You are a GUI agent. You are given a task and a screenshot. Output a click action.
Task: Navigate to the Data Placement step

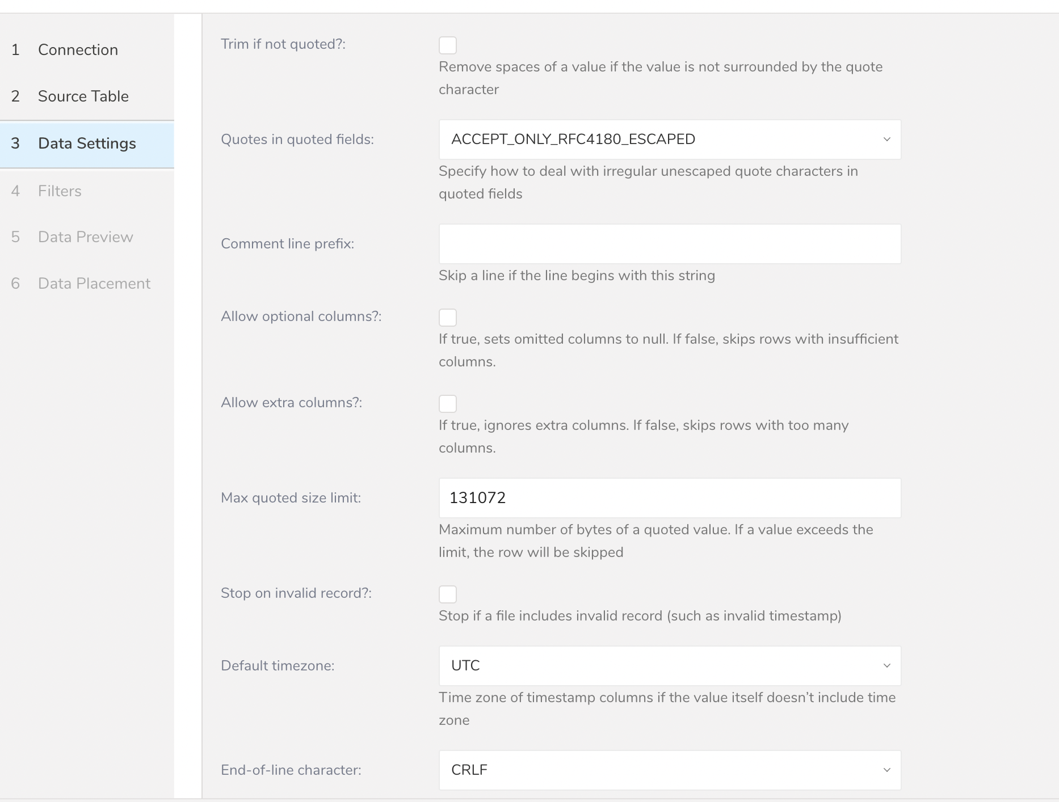(94, 284)
